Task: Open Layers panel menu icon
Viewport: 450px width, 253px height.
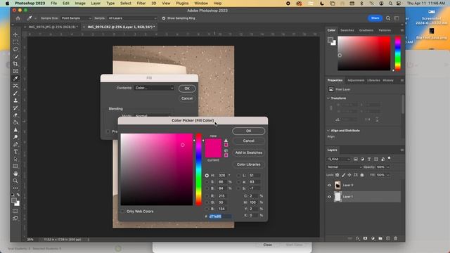Action: click(x=401, y=150)
